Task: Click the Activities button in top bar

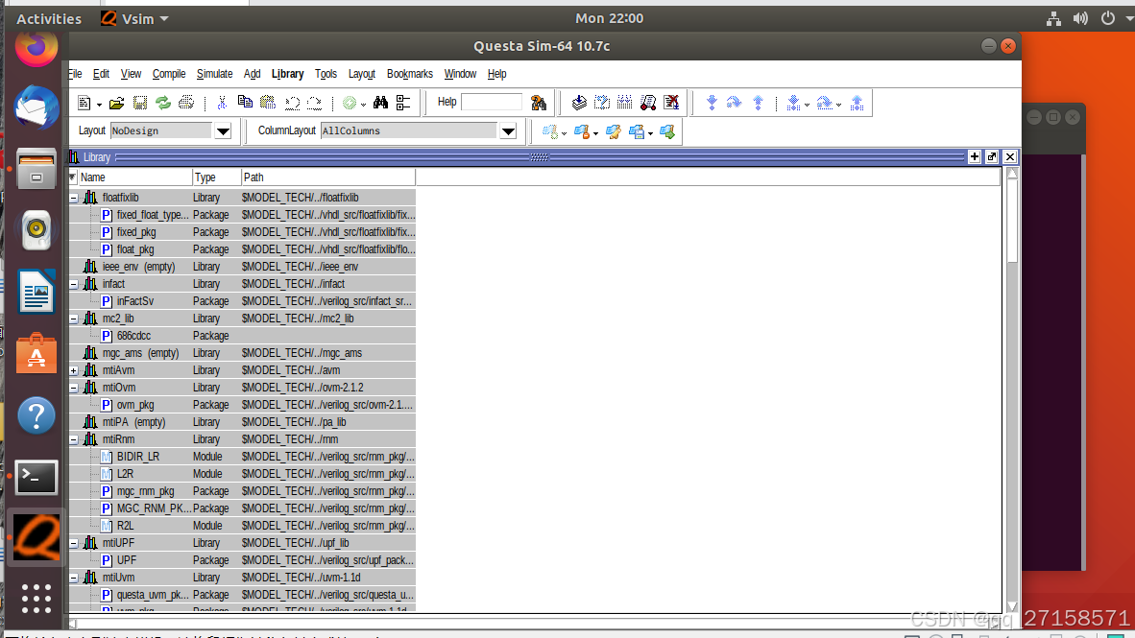Action: 49,19
